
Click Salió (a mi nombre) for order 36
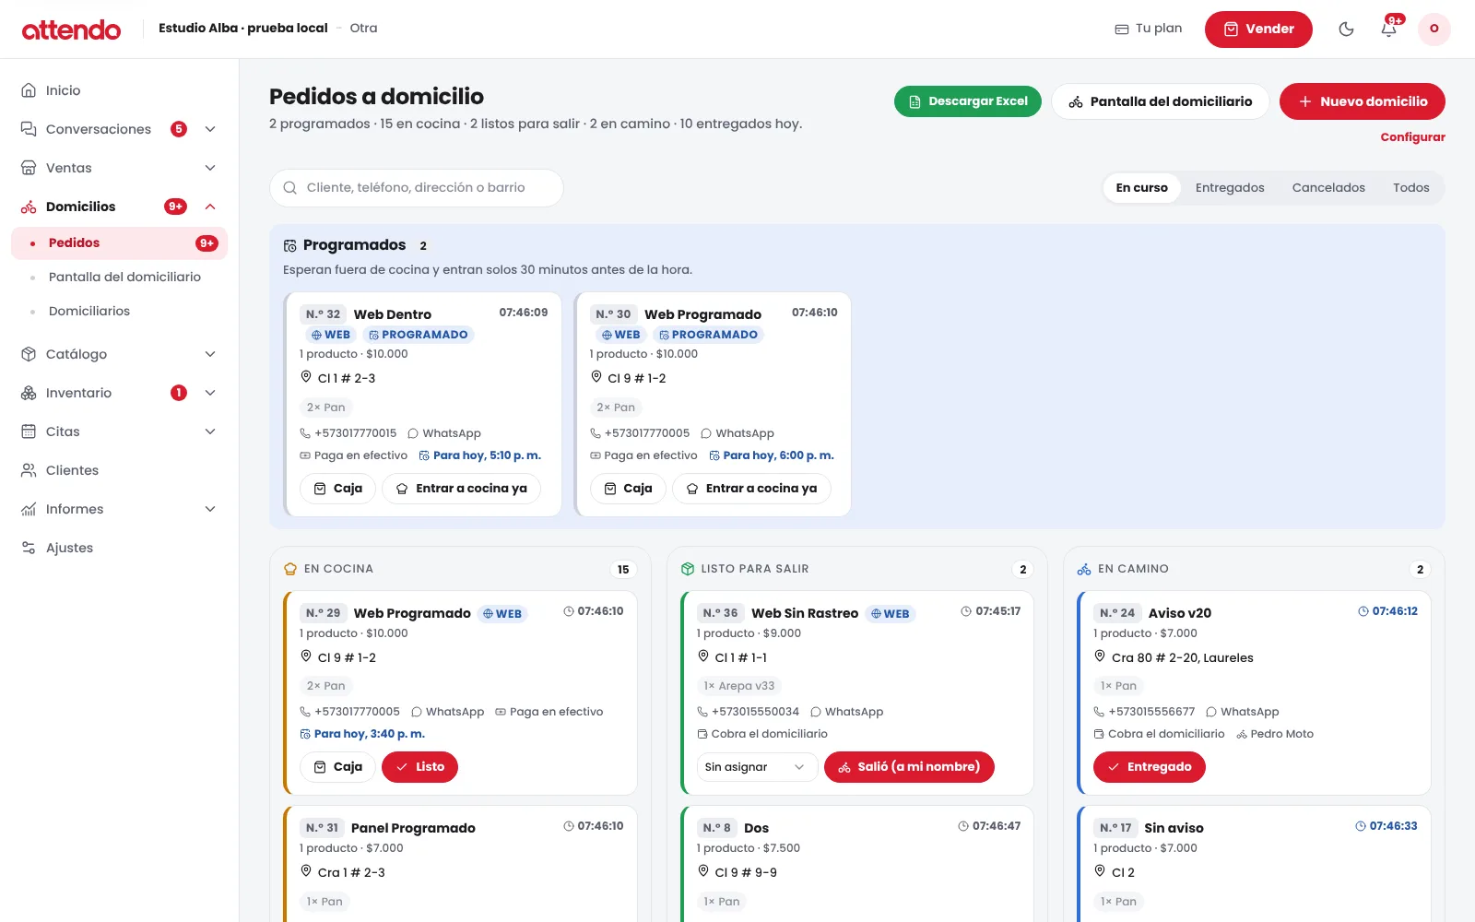[x=909, y=767]
